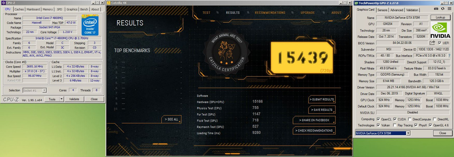Click the GPU-Z title bar app icon
The image size is (454, 157).
tap(356, 2)
